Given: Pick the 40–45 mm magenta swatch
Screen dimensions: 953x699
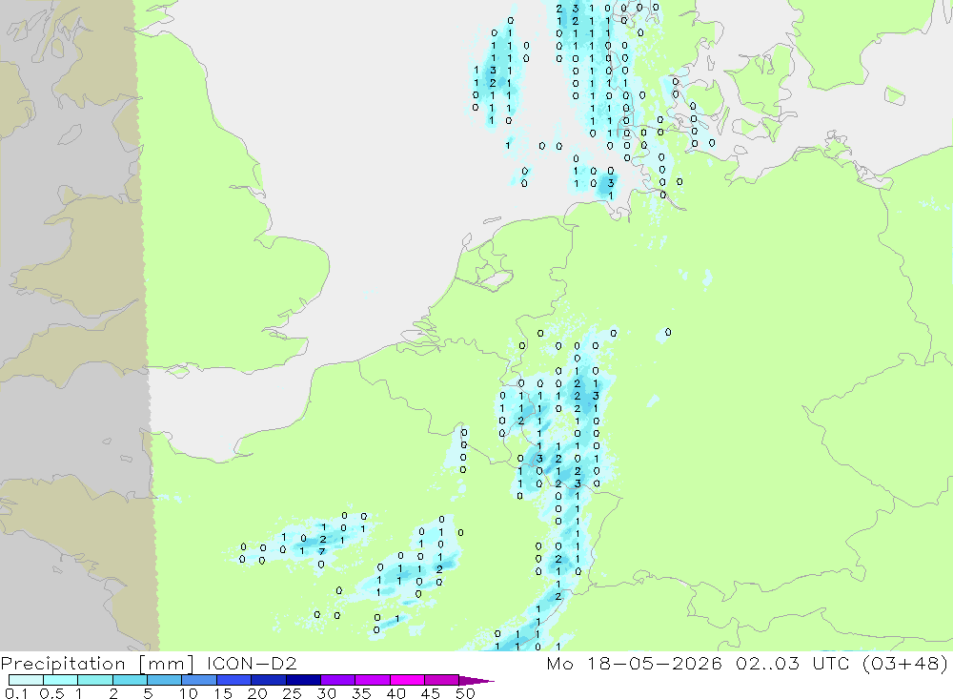Looking at the screenshot, I should tap(407, 680).
